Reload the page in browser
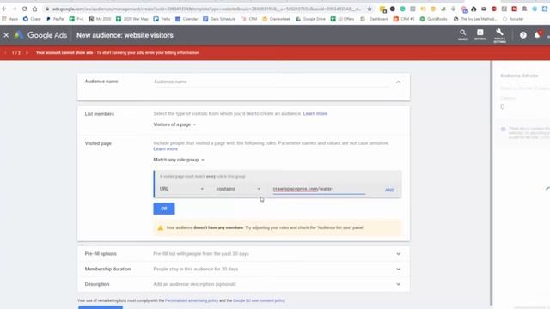550x309 pixels. [24, 9]
